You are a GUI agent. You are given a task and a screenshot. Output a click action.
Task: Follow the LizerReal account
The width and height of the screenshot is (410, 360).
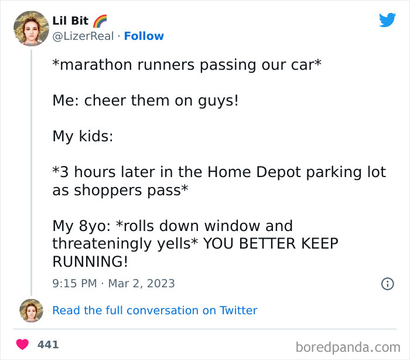pyautogui.click(x=144, y=36)
